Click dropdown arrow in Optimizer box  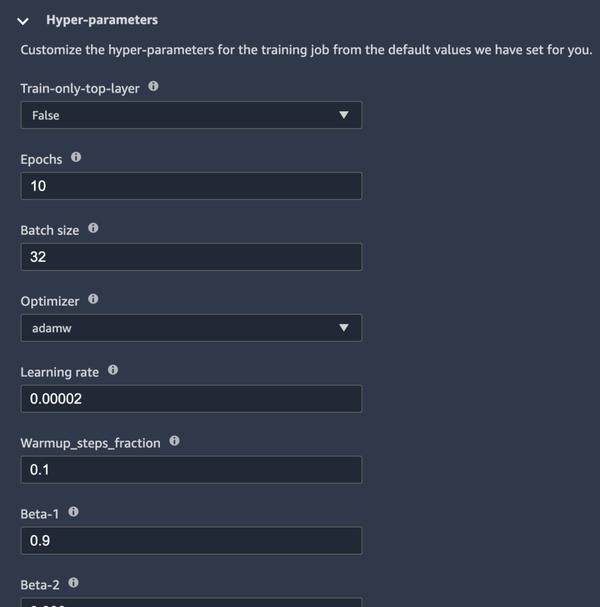tap(342, 328)
